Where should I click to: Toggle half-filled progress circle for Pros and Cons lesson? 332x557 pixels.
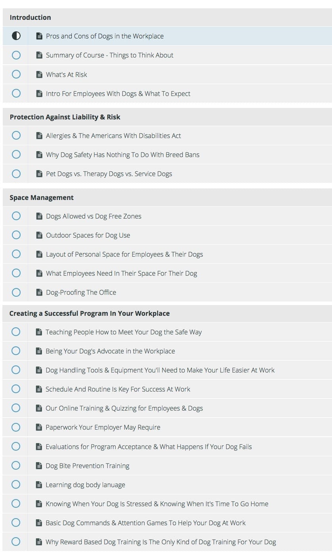[x=16, y=36]
